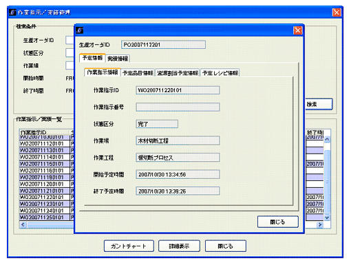
Task: Click the list scroll-left arrow
Action: [23, 224]
